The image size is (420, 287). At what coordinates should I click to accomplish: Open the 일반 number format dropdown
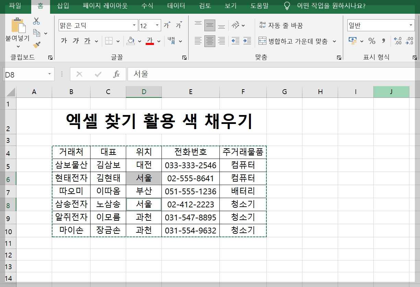[x=410, y=25]
